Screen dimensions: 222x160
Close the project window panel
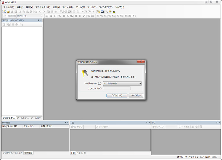[x=41, y=20]
